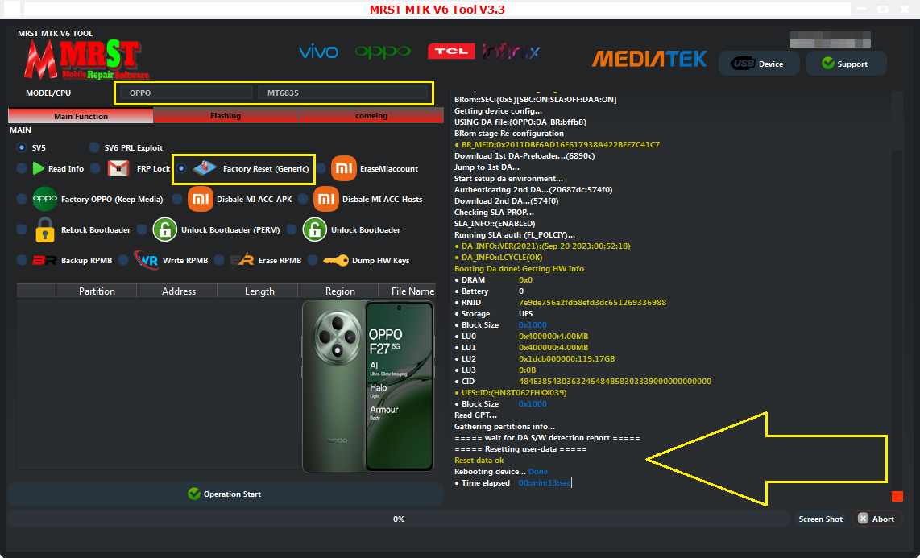This screenshot has width=920, height=558.
Task: Click the Backup RPMB BR icon
Action: coord(44,260)
